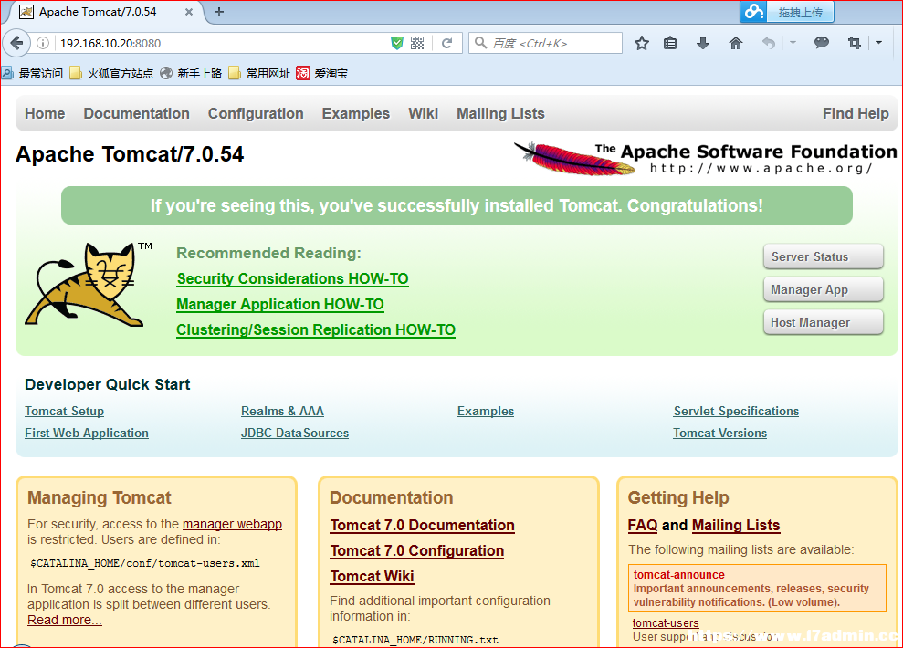The height and width of the screenshot is (648, 903).
Task: Reload the Tomcat page
Action: pos(446,43)
